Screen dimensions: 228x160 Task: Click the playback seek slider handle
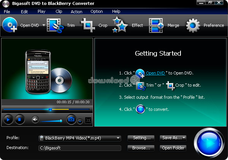pyautogui.click(x=50, y=109)
